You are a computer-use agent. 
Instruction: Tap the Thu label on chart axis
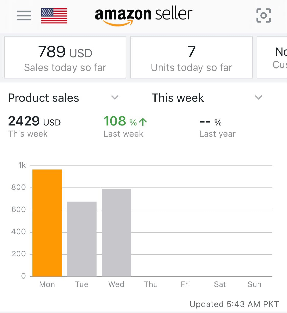coord(151,284)
